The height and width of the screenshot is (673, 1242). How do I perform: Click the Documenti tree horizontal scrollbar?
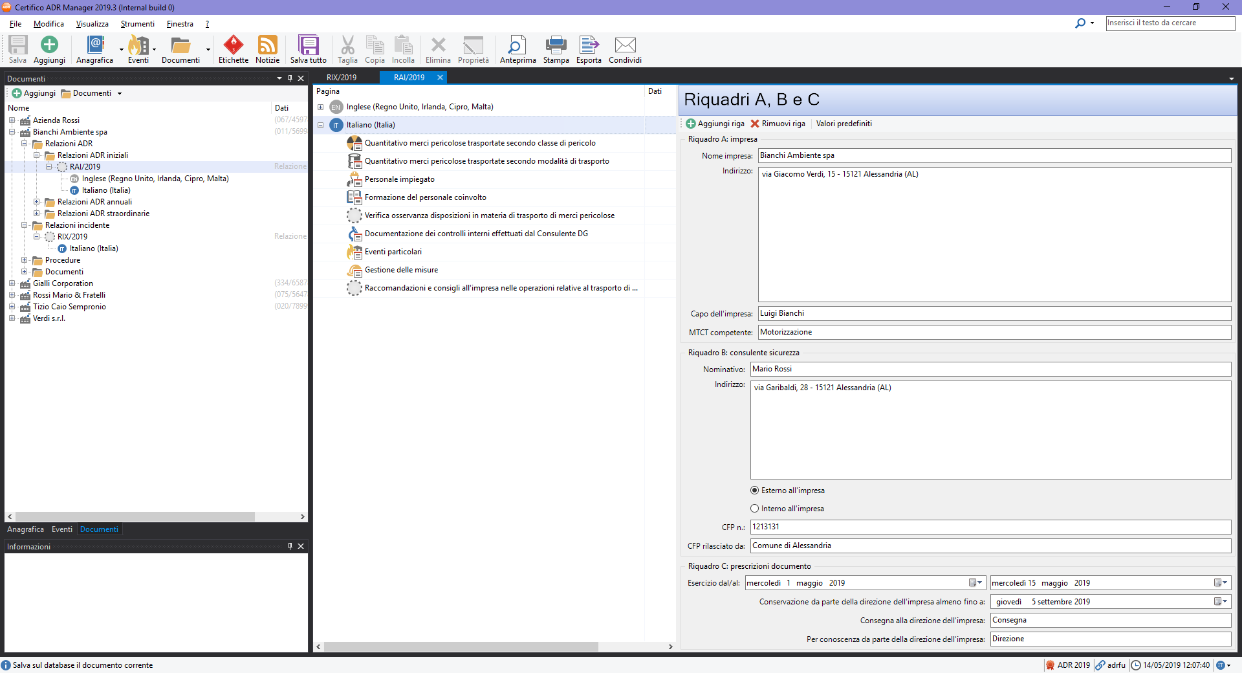pyautogui.click(x=135, y=517)
